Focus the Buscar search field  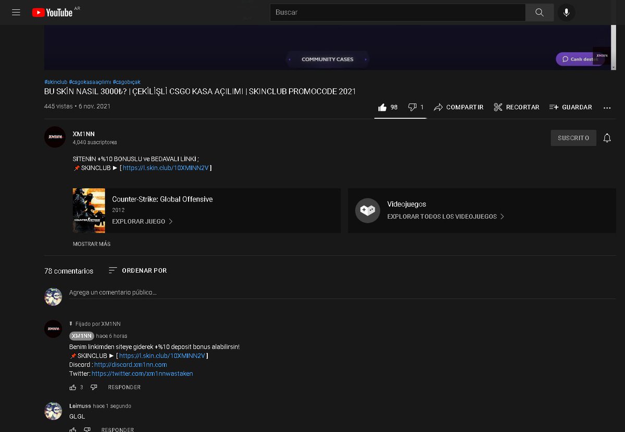[397, 12]
